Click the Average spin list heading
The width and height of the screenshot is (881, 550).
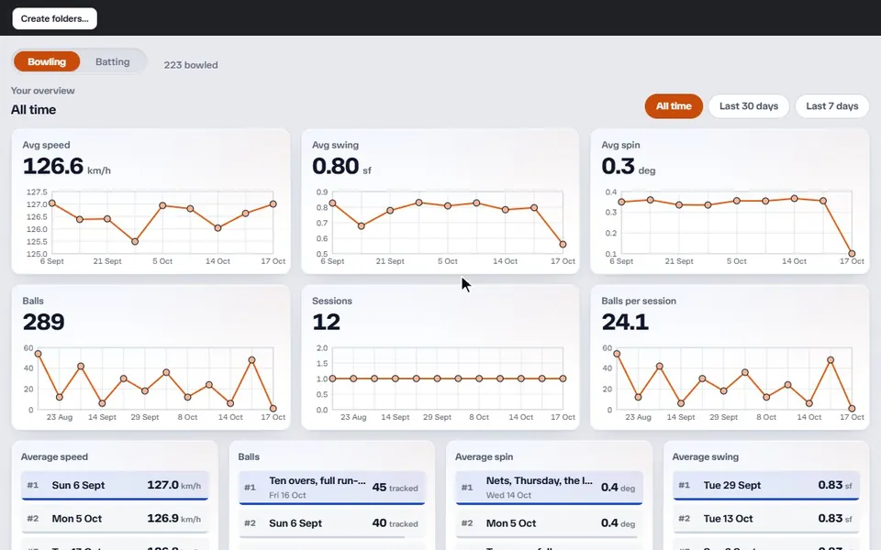484,456
